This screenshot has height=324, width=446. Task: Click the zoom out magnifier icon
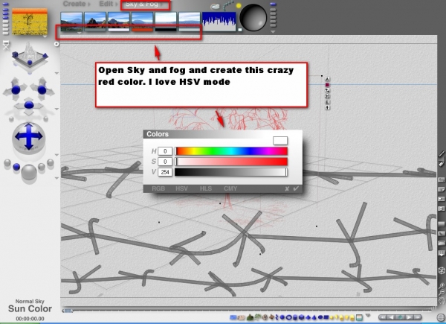click(442, 293)
